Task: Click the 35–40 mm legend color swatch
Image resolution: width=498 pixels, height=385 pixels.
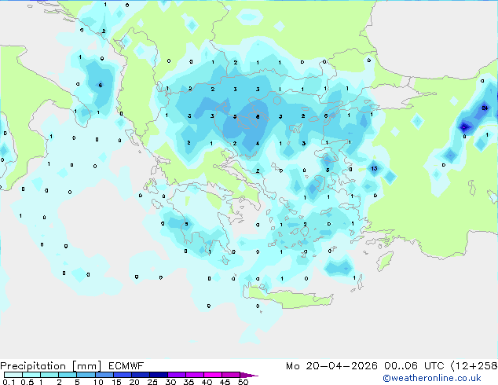Action: point(194,375)
